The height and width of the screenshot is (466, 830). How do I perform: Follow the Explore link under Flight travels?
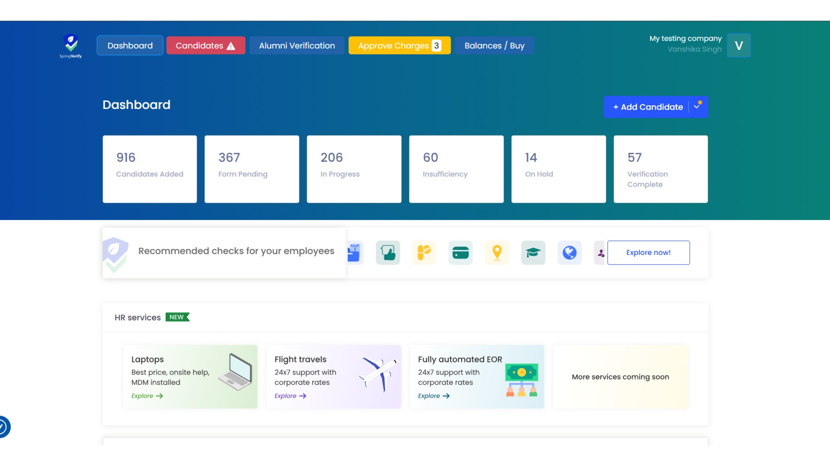click(x=290, y=396)
